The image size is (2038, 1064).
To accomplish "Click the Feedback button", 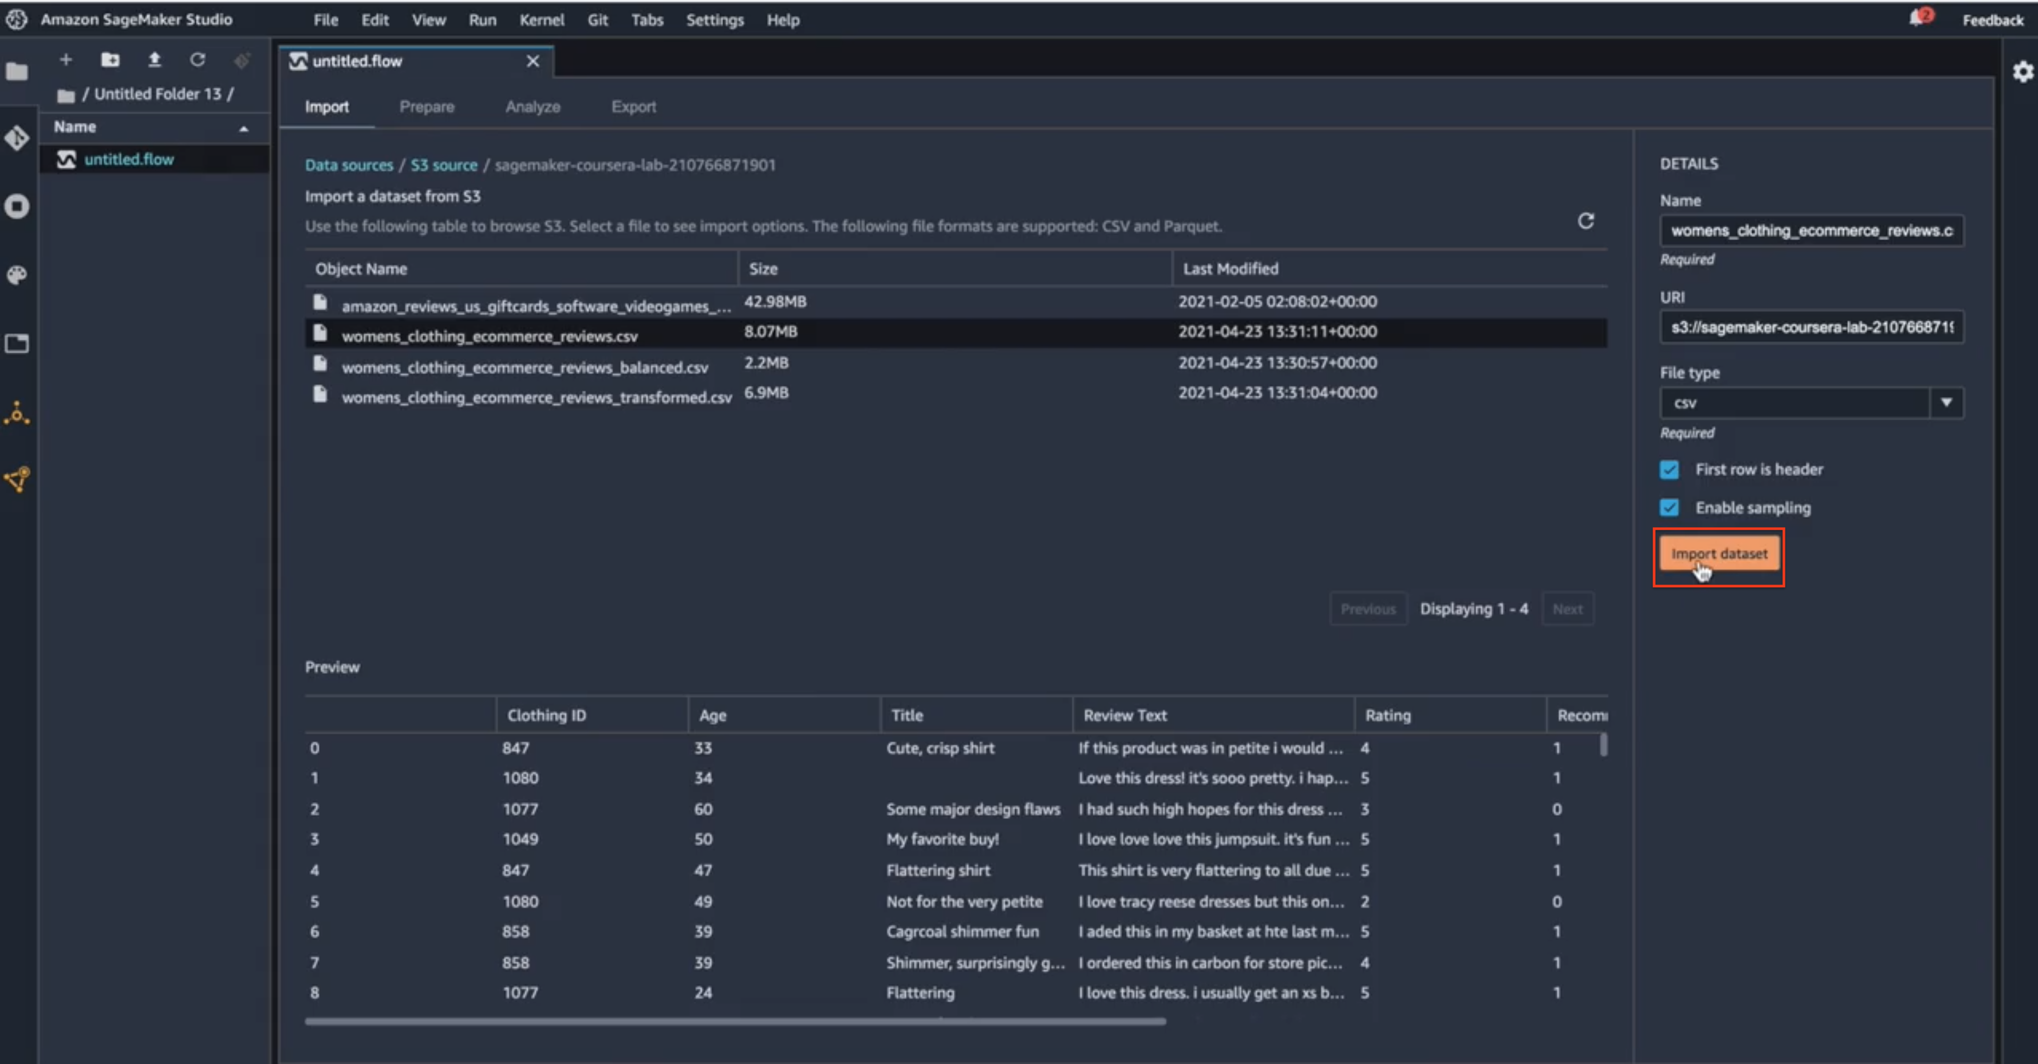I will click(x=1992, y=20).
